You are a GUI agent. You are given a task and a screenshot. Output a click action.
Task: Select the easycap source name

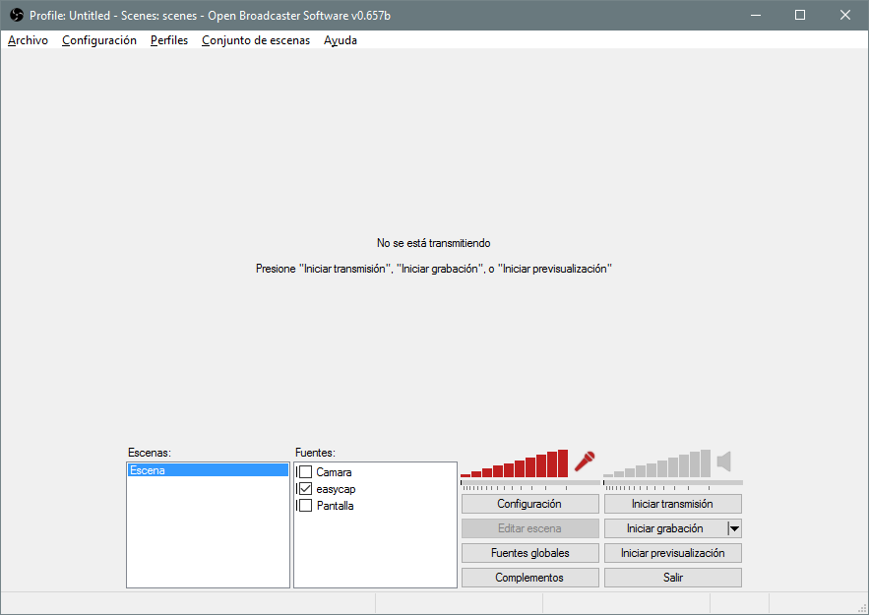(x=336, y=489)
